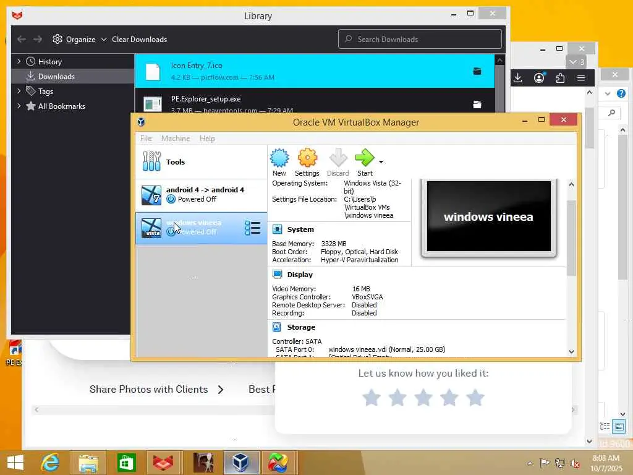Open the Windows Start button
This screenshot has width=633, height=475.
point(15,463)
